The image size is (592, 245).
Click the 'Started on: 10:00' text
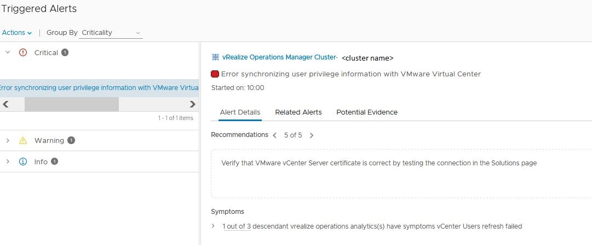238,88
